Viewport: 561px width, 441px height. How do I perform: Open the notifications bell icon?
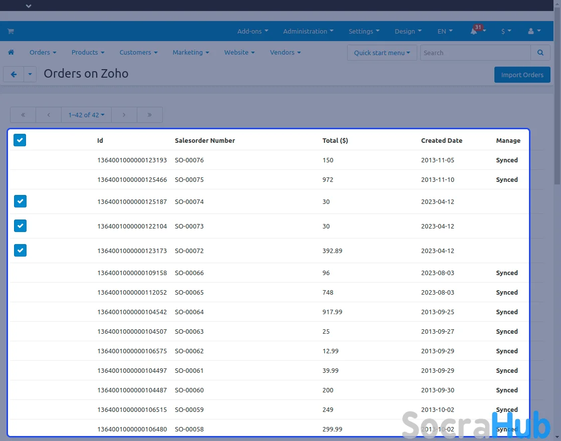[474, 31]
